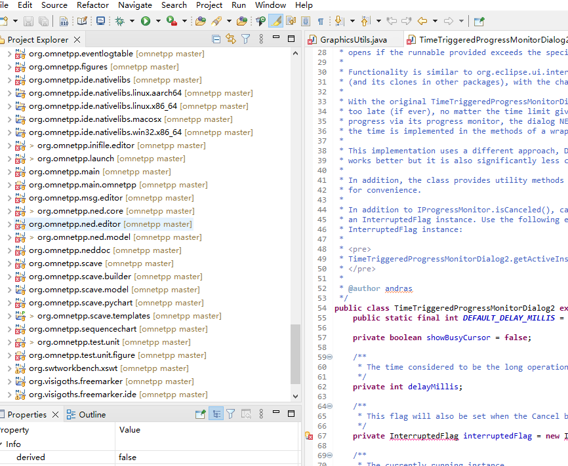Click the Run with toolbox external tools icon

(172, 21)
